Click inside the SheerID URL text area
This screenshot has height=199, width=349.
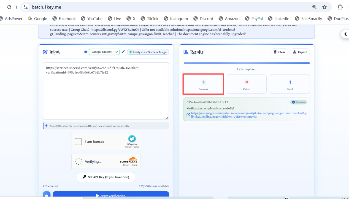coord(106,91)
